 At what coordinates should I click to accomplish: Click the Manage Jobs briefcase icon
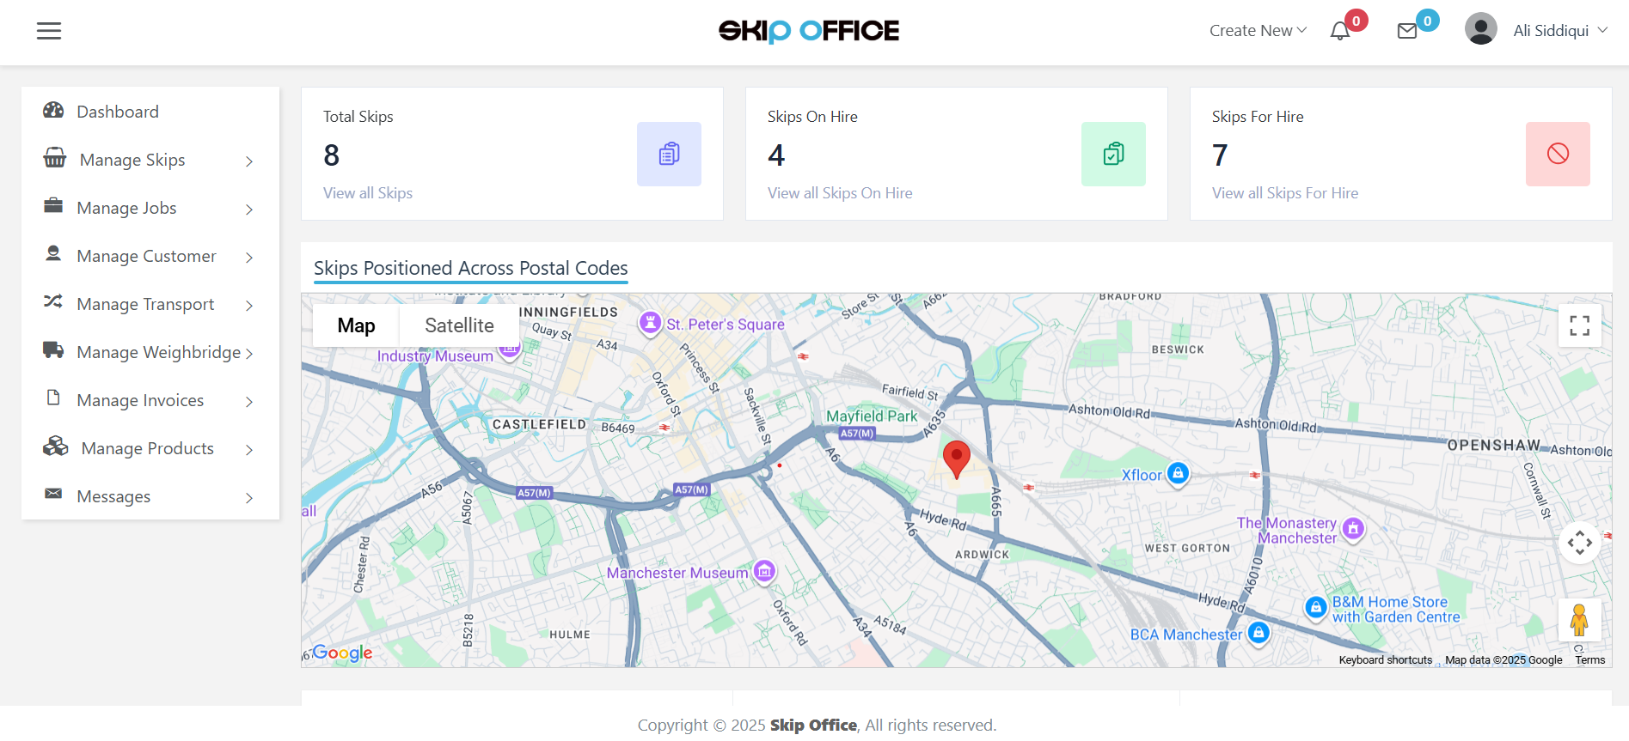click(53, 205)
